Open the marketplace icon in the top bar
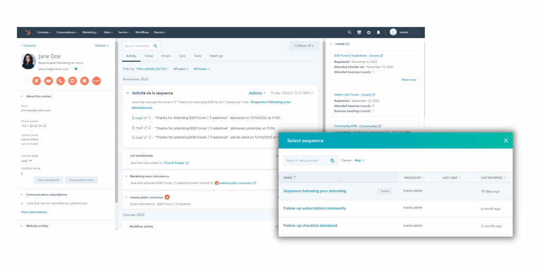 tap(359, 32)
